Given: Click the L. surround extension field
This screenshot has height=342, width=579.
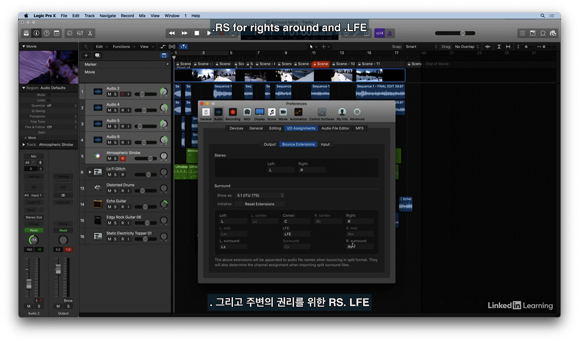Looking at the screenshot, I should (233, 247).
